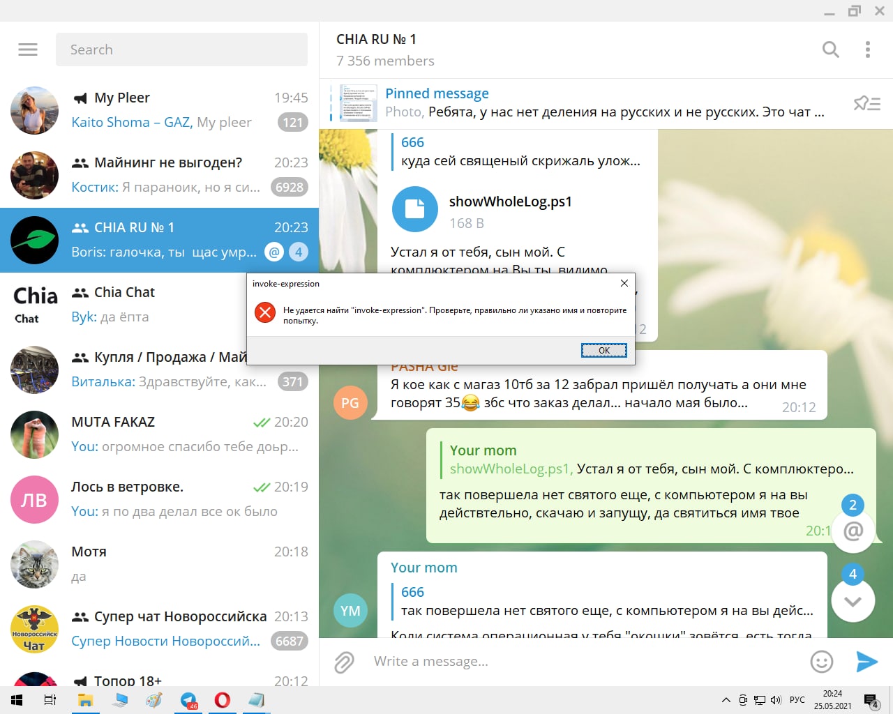The width and height of the screenshot is (893, 714).
Task: Open Opera browser from taskbar
Action: point(223,700)
